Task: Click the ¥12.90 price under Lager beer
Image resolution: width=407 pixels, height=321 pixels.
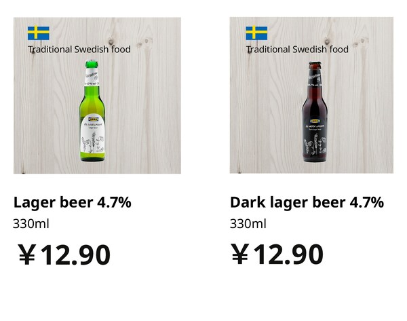Action: (x=64, y=254)
